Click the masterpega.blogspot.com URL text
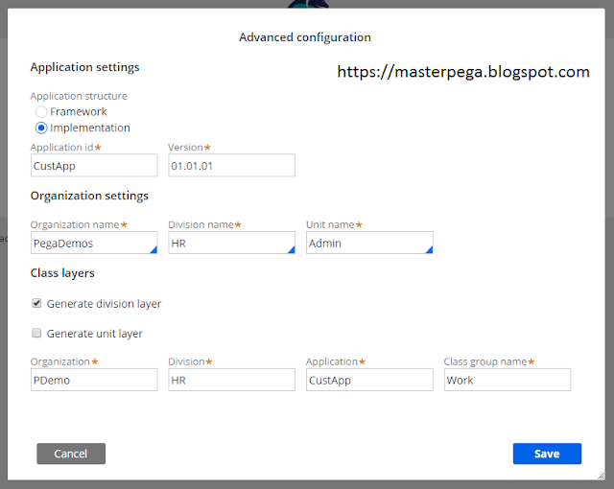Screen dimensions: 614x489 [463, 72]
